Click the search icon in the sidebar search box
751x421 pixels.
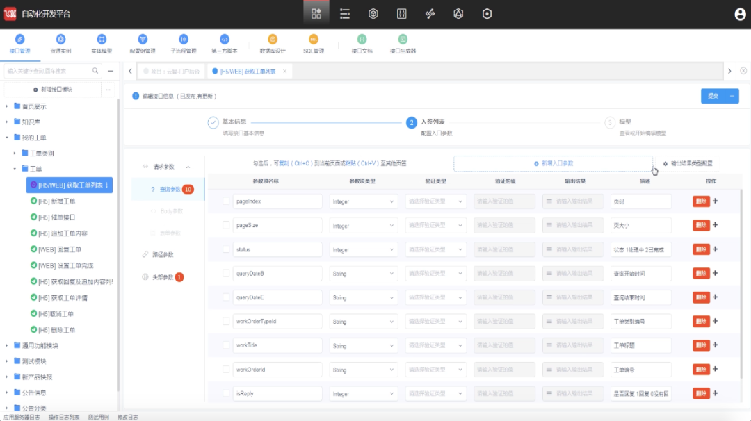pyautogui.click(x=95, y=71)
